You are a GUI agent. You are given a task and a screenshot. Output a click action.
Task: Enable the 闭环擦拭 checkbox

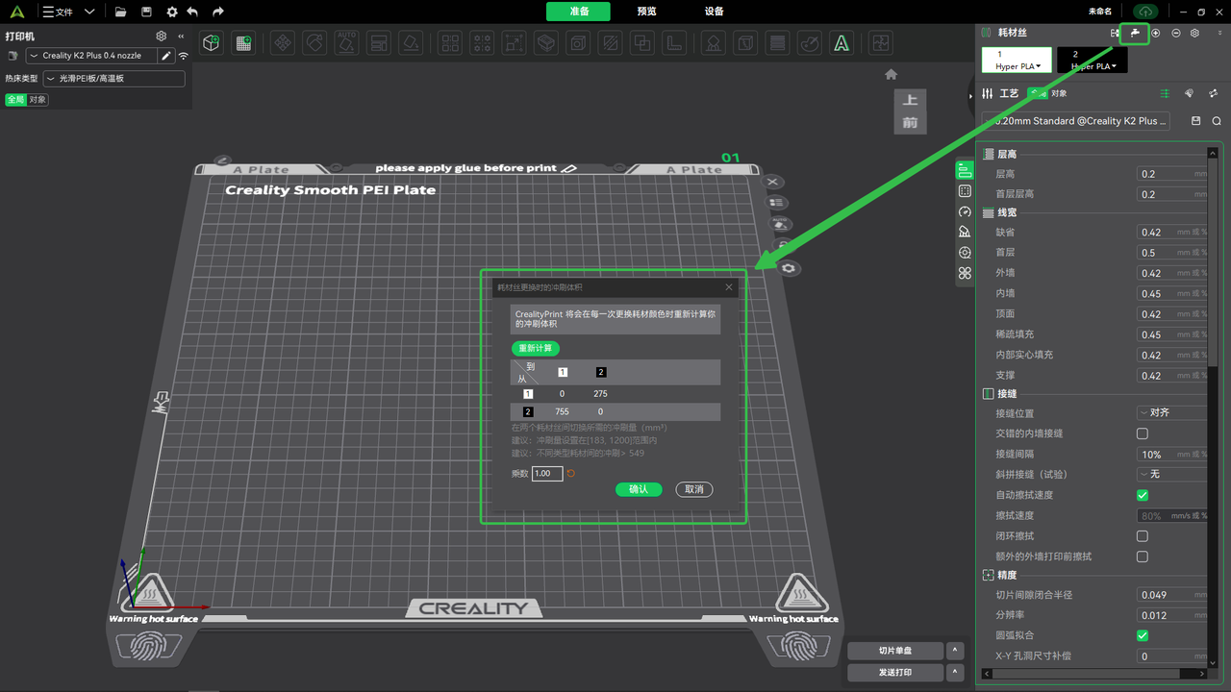click(1143, 536)
